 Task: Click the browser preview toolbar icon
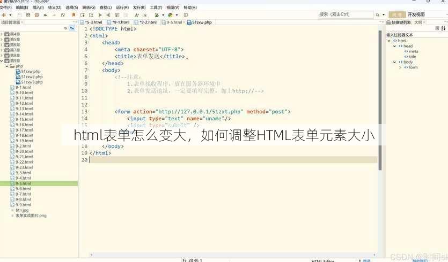pos(157,15)
